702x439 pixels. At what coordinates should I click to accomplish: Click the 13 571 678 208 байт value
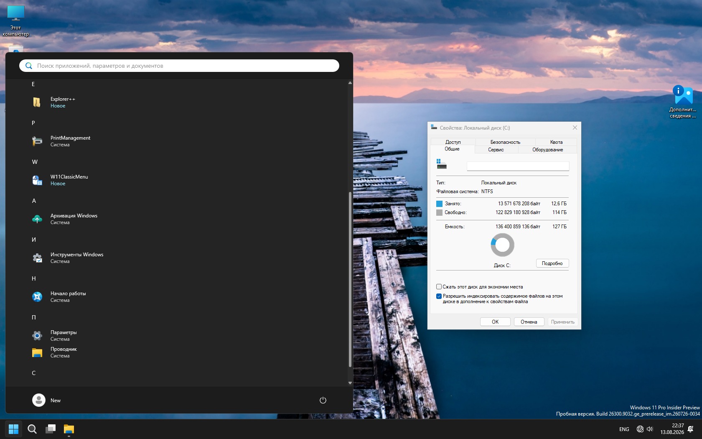tap(519, 204)
